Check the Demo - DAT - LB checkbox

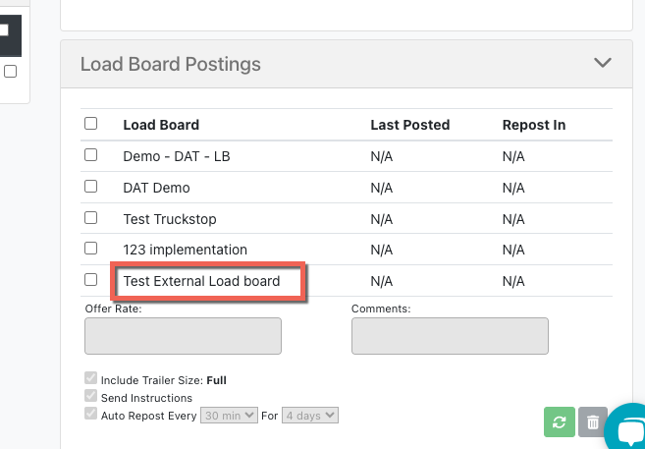(x=91, y=155)
